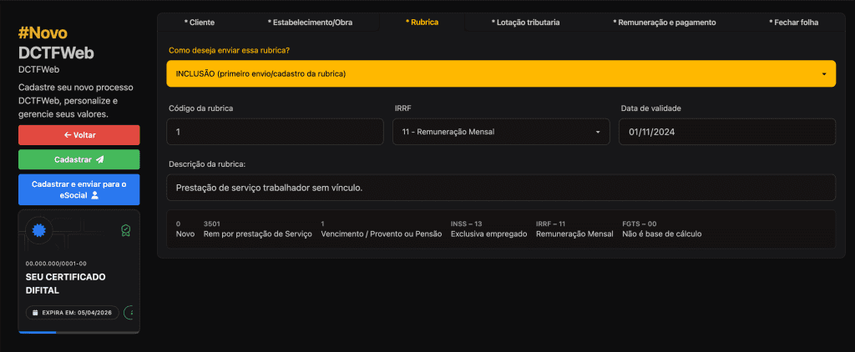The width and height of the screenshot is (855, 352).
Task: Click Cadastrar e enviar para o eSocial
Action: (79, 189)
